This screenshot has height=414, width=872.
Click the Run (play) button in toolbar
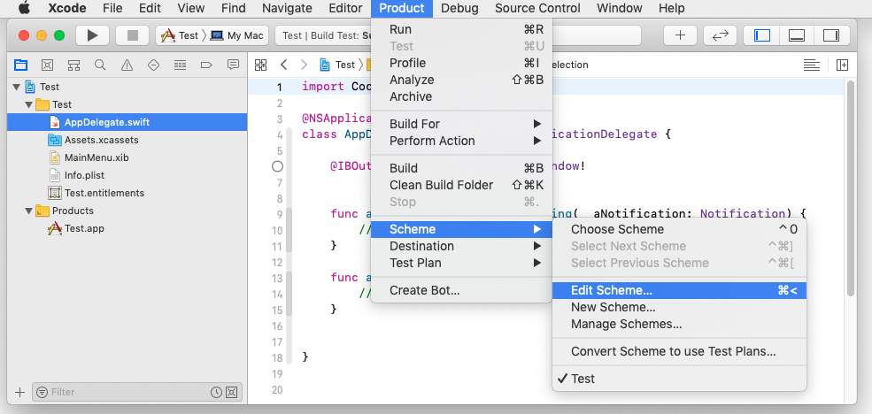(x=93, y=35)
